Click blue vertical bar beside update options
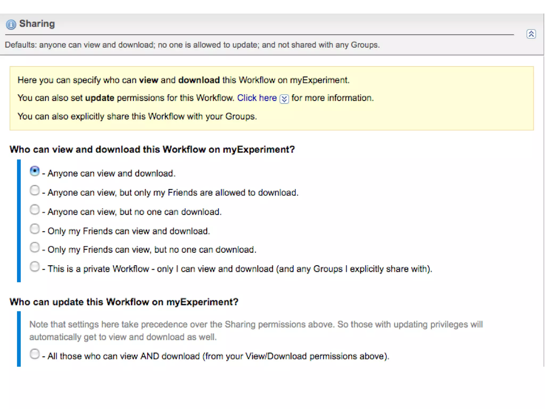 click(19, 339)
